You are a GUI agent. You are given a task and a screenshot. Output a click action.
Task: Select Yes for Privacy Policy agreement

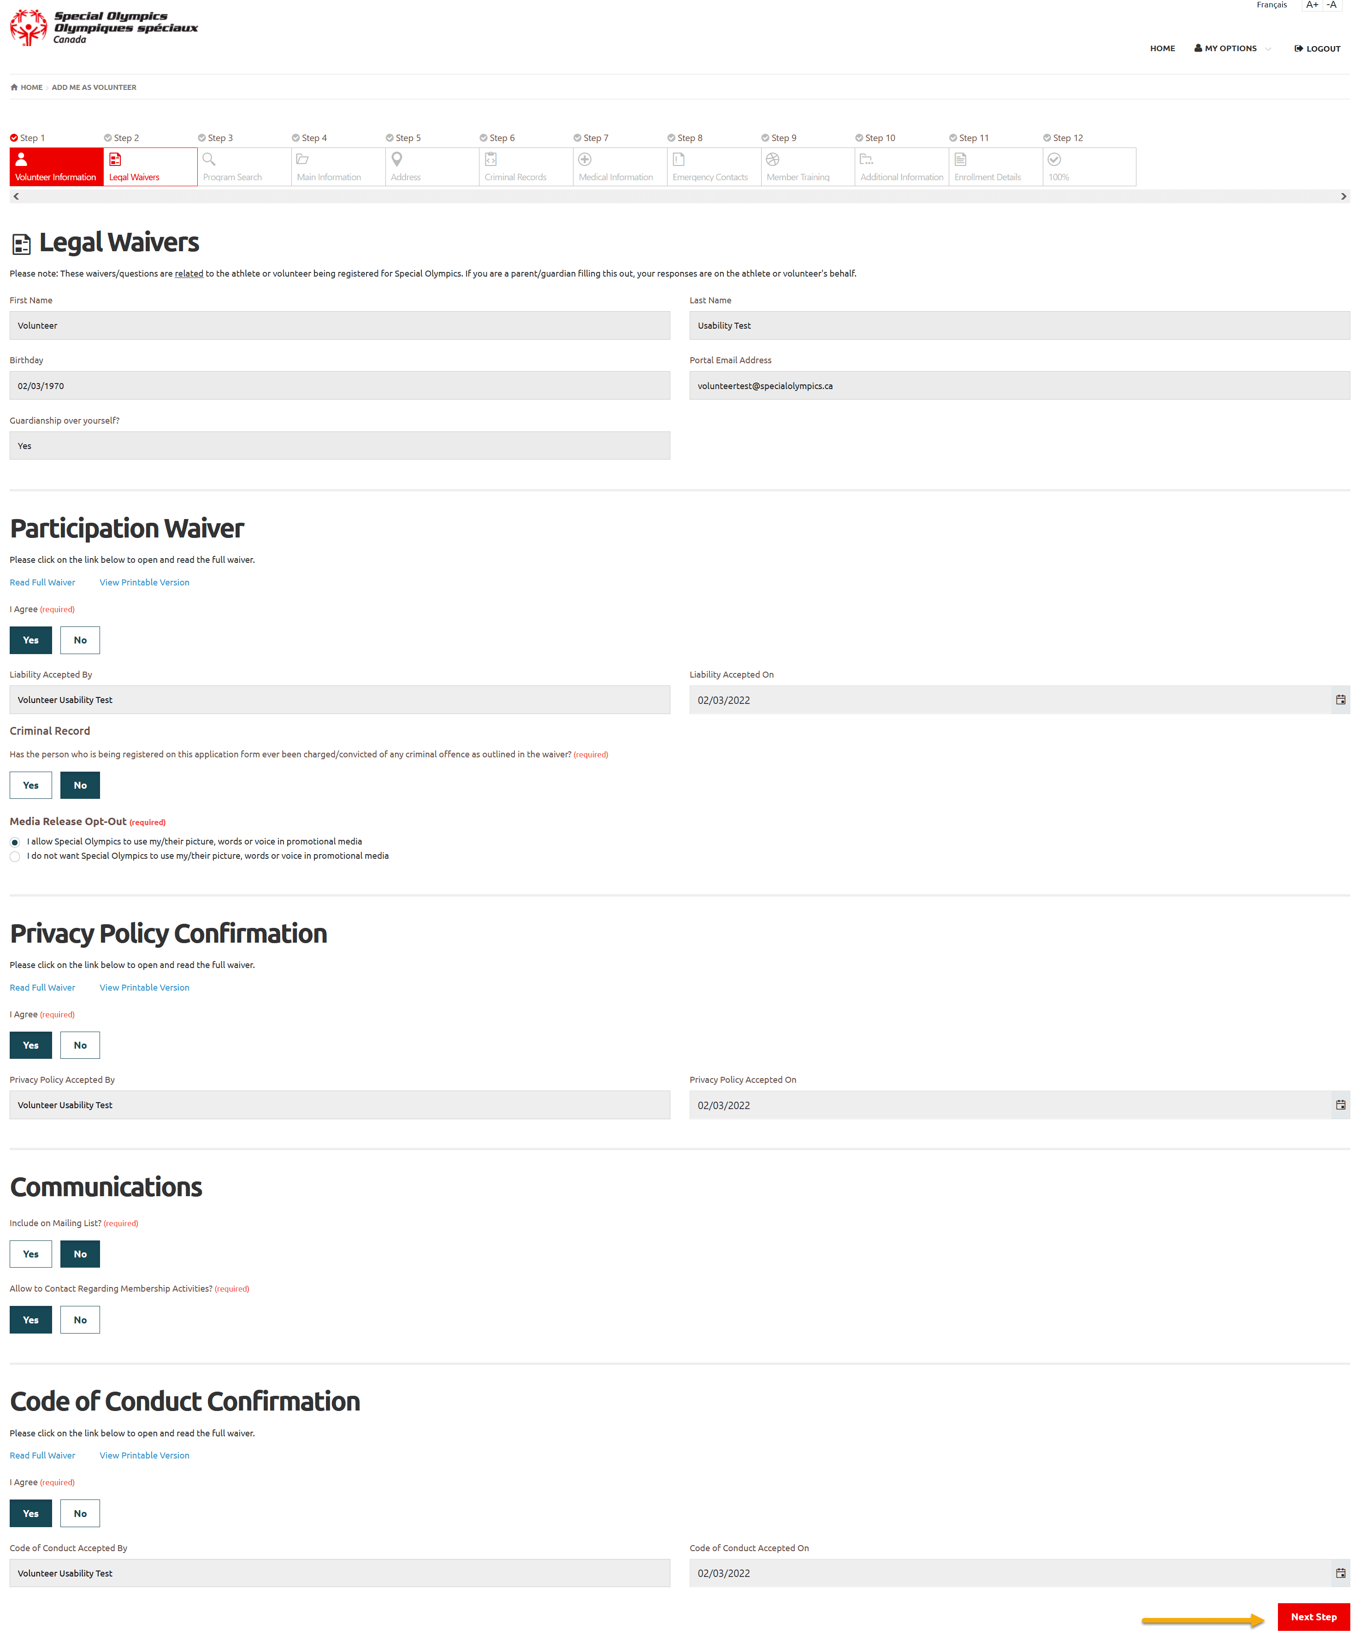[30, 1045]
